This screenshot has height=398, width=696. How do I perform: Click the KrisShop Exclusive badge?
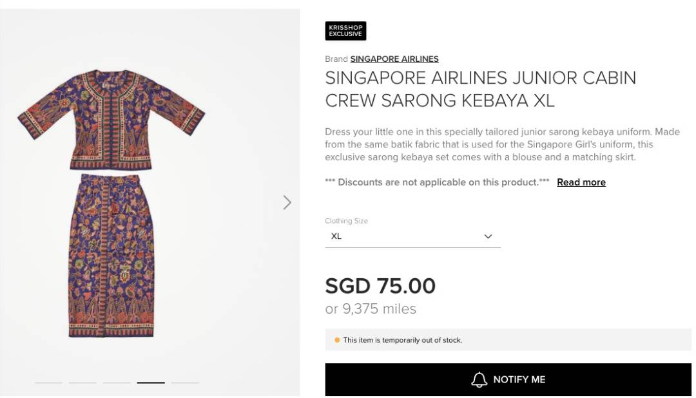coord(345,31)
